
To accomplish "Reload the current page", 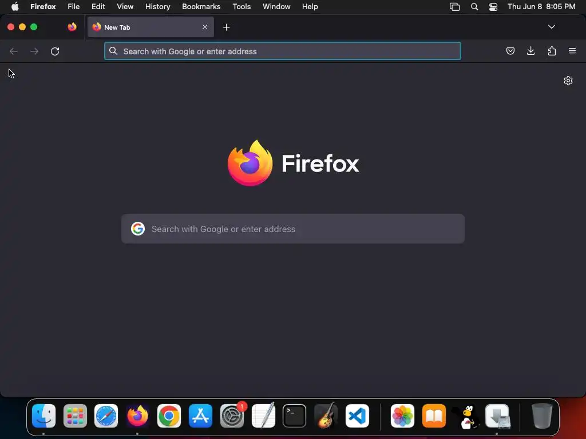I will [x=55, y=51].
